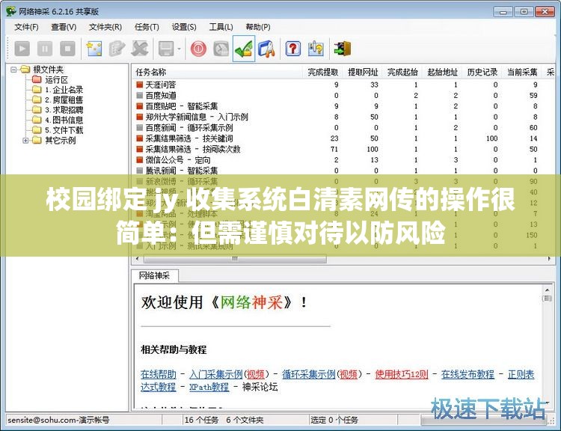
Task: Click the Pause task toolbar icon
Action: click(45, 49)
